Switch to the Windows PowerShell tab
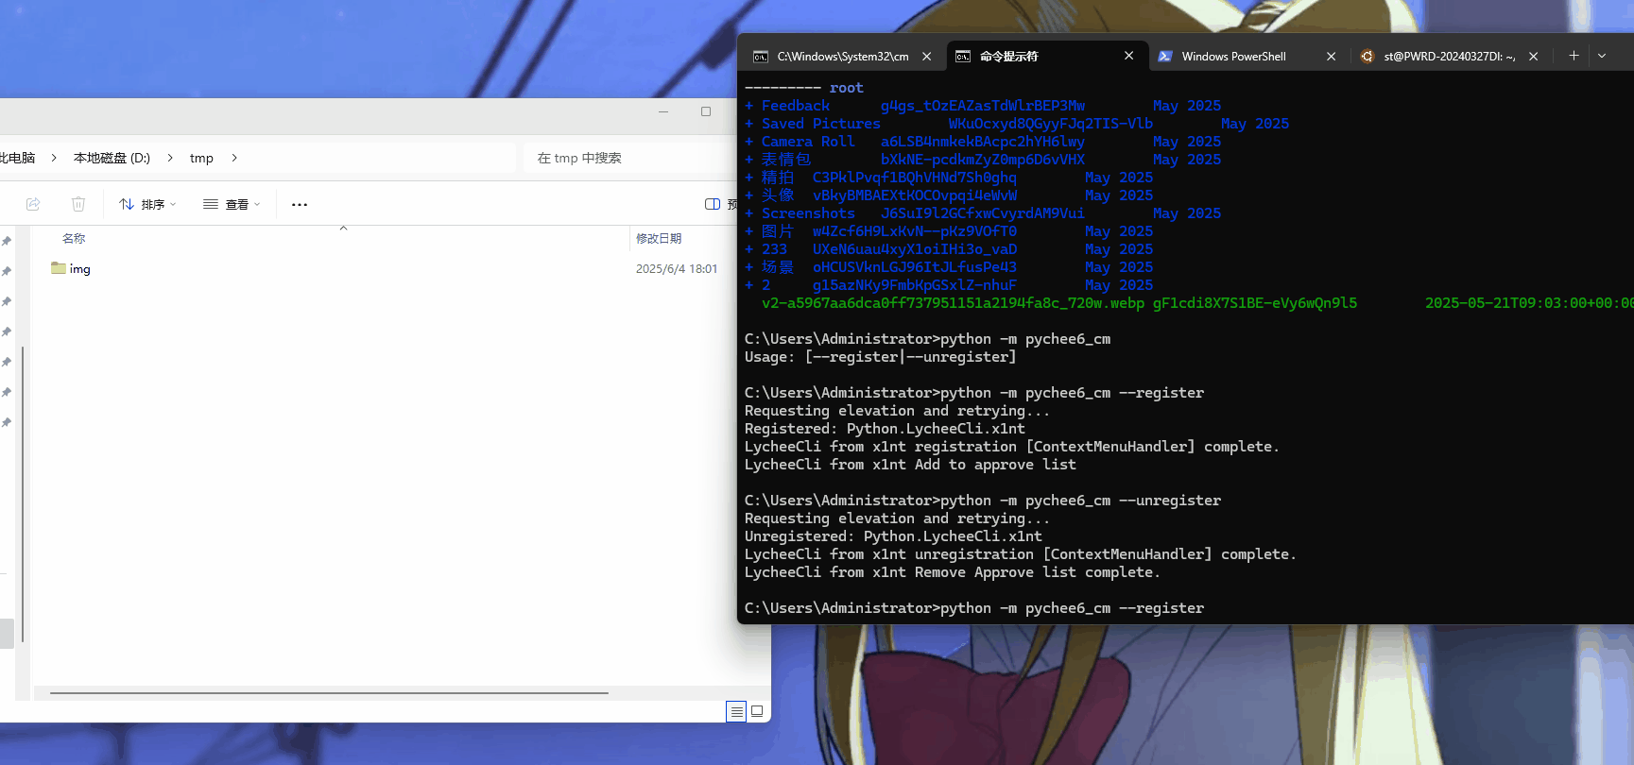The width and height of the screenshot is (1634, 765). pos(1233,57)
